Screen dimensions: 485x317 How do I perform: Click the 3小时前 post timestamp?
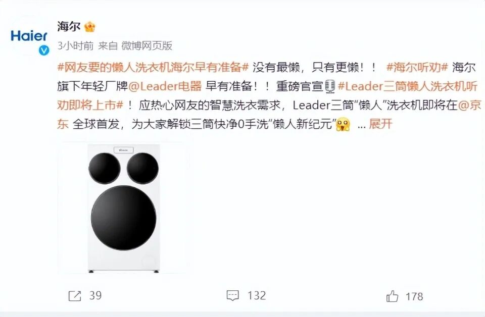point(75,46)
